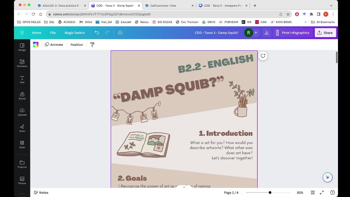Viewport: 350px width, 197px height.
Task: Open the OPOS INGLES bookmark folder
Action: click(x=29, y=22)
